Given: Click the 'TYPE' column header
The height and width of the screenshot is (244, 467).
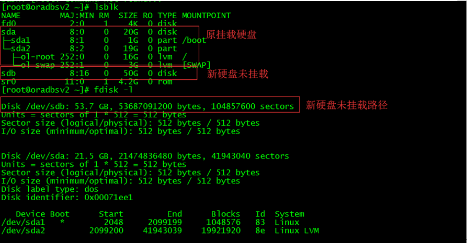Looking at the screenshot, I should (x=167, y=16).
